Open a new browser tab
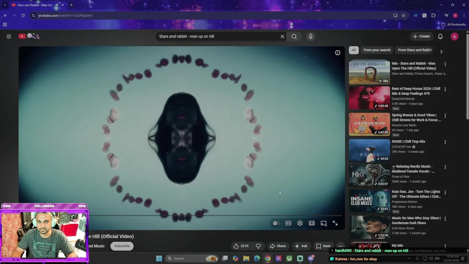 coord(71,5)
